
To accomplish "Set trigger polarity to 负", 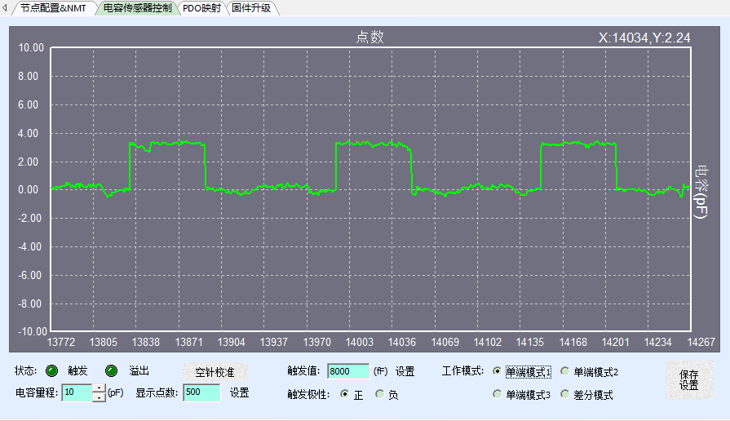I will (x=379, y=395).
